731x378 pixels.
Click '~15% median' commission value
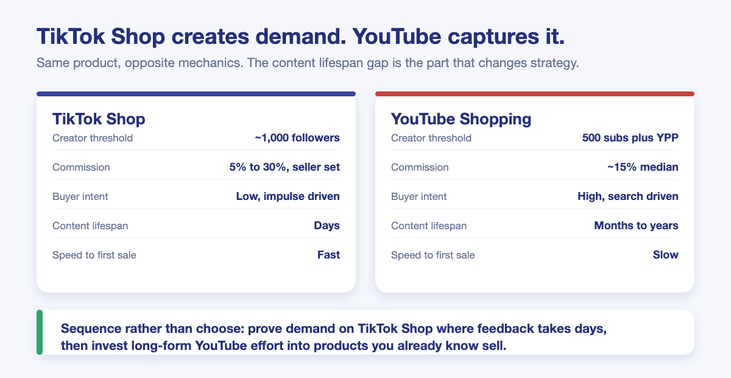[643, 167]
